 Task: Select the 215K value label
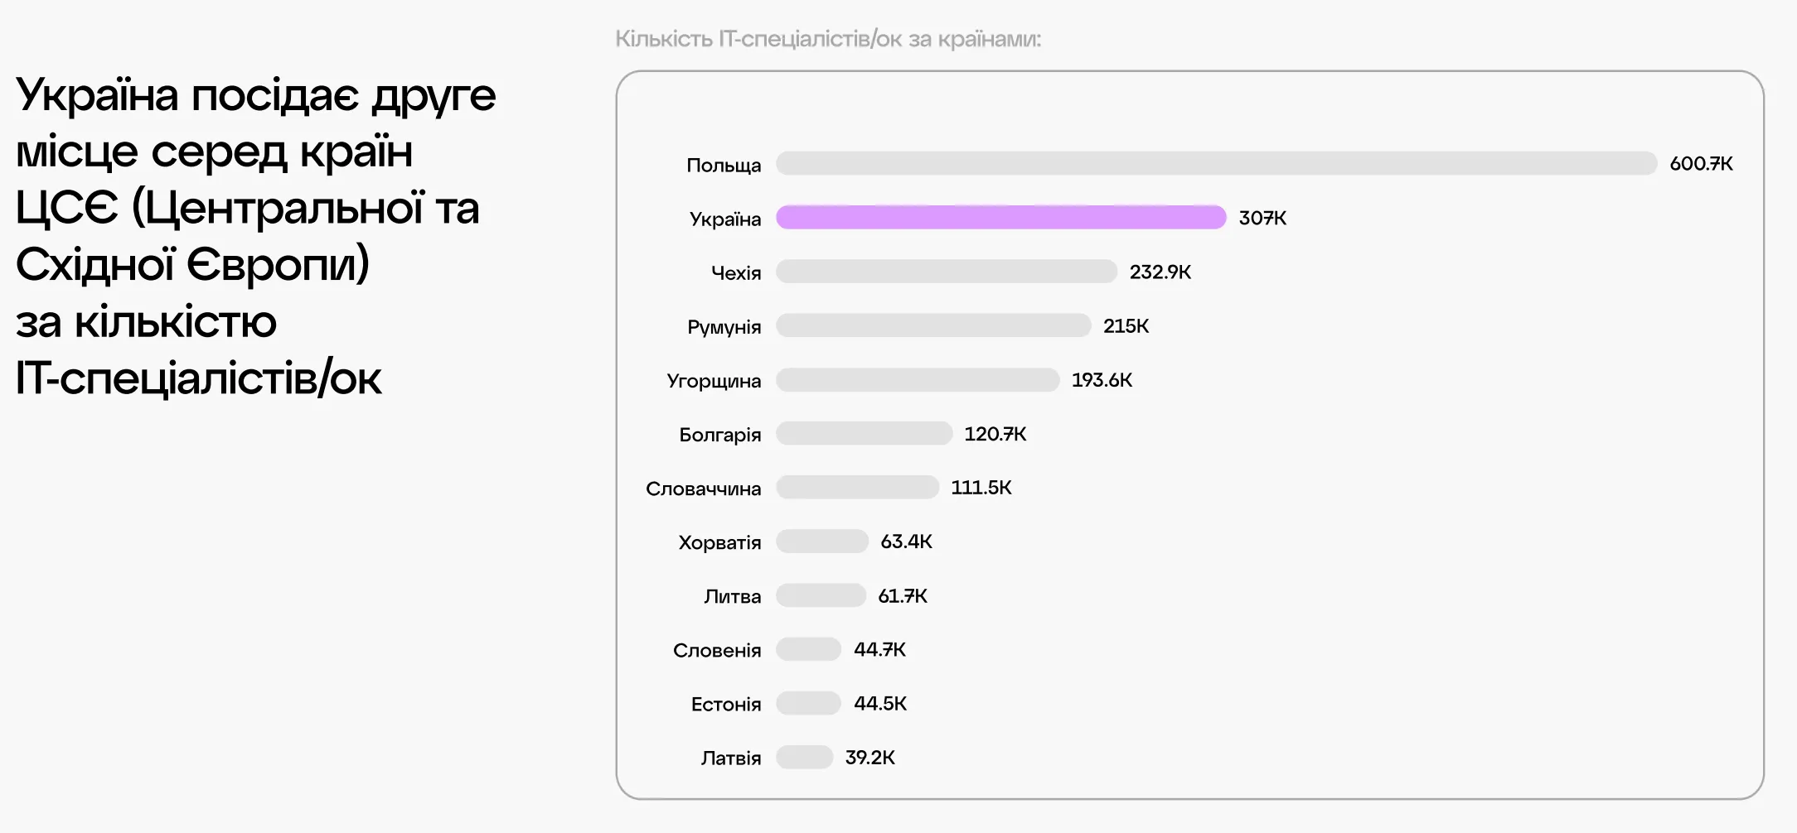(x=1126, y=326)
